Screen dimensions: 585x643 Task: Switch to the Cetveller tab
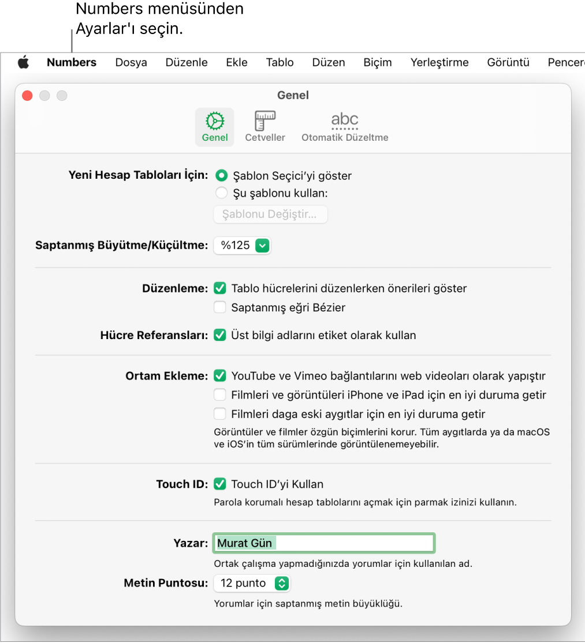[x=265, y=127]
